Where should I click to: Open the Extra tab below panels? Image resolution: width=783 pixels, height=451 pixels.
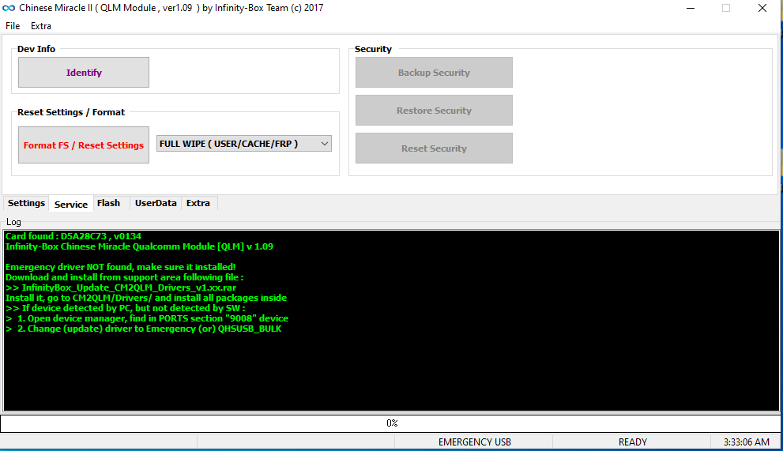198,203
